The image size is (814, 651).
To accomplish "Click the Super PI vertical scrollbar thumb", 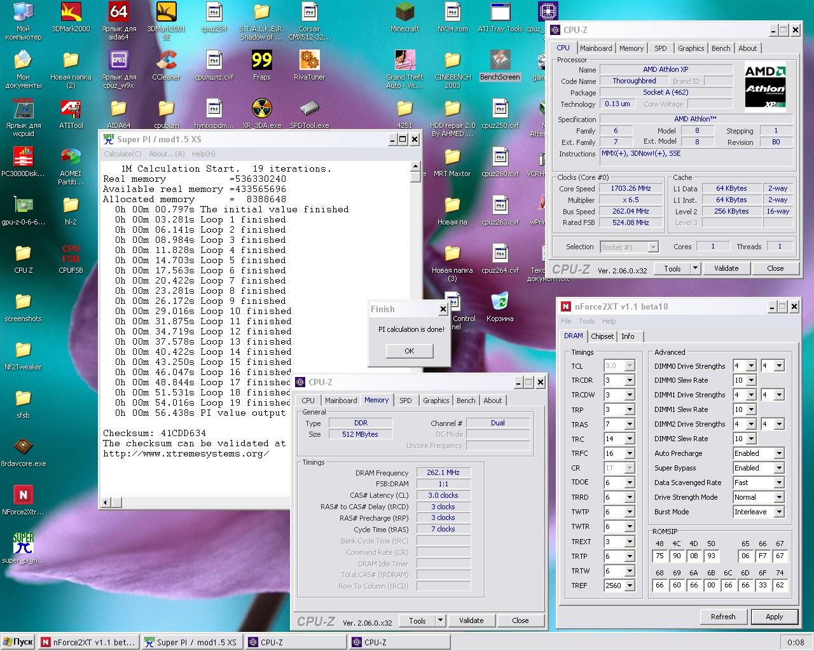I will (415, 176).
